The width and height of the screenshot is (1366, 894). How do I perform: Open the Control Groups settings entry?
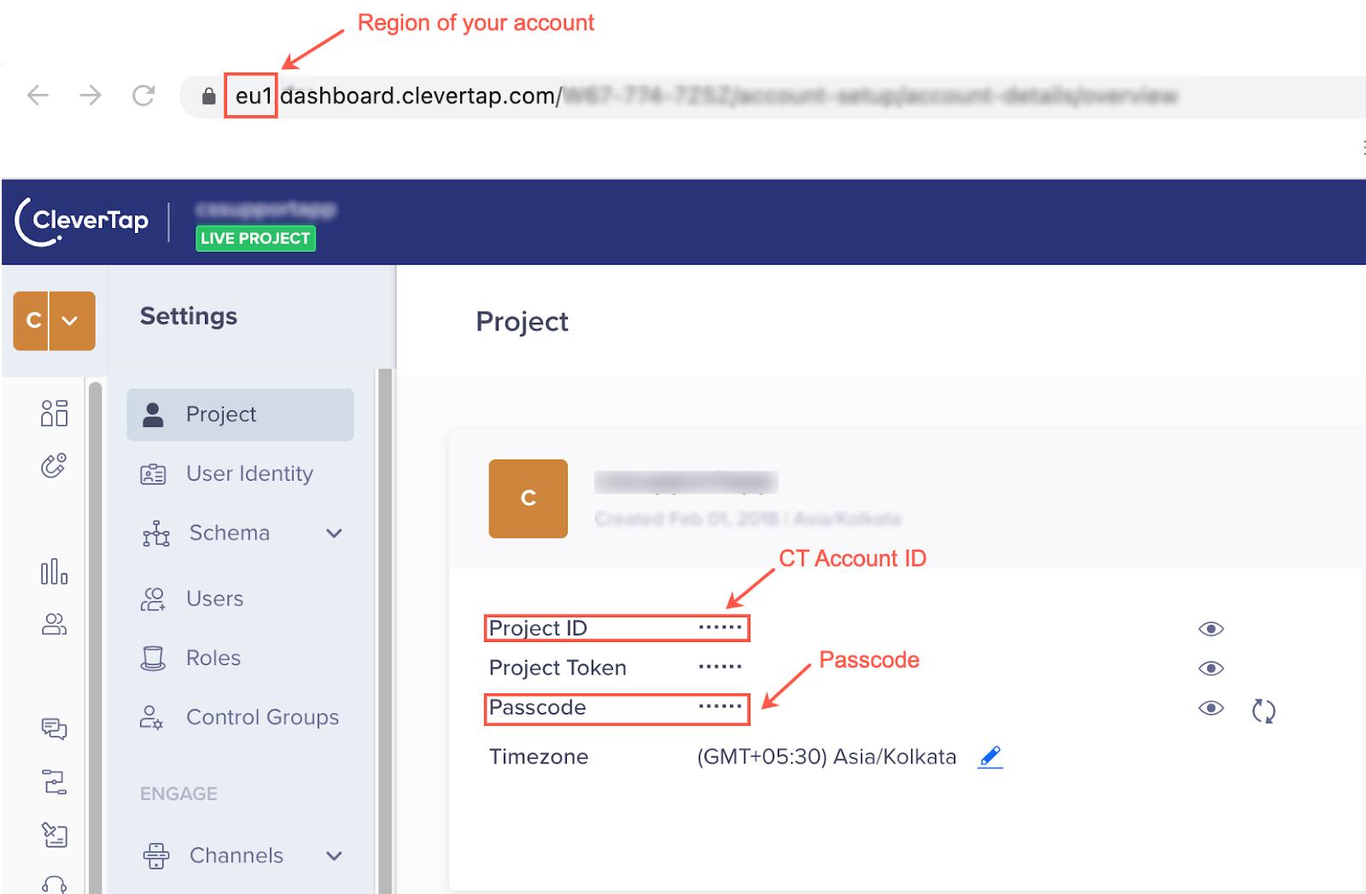tap(262, 717)
